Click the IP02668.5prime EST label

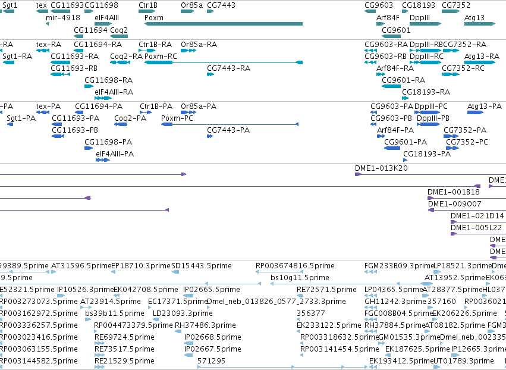point(213,338)
